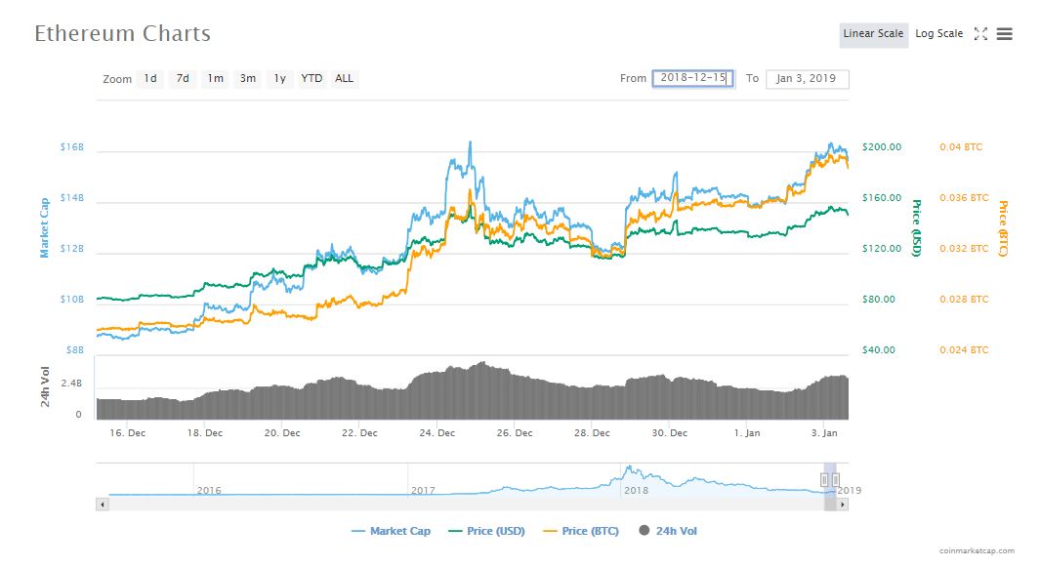This screenshot has height=567, width=1040.
Task: Show ALL time range
Action: pyautogui.click(x=344, y=79)
